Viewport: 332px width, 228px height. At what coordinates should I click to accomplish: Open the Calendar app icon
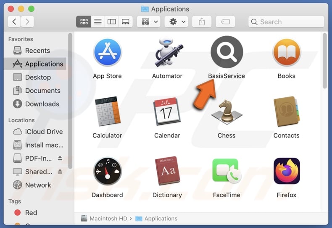[x=167, y=111]
